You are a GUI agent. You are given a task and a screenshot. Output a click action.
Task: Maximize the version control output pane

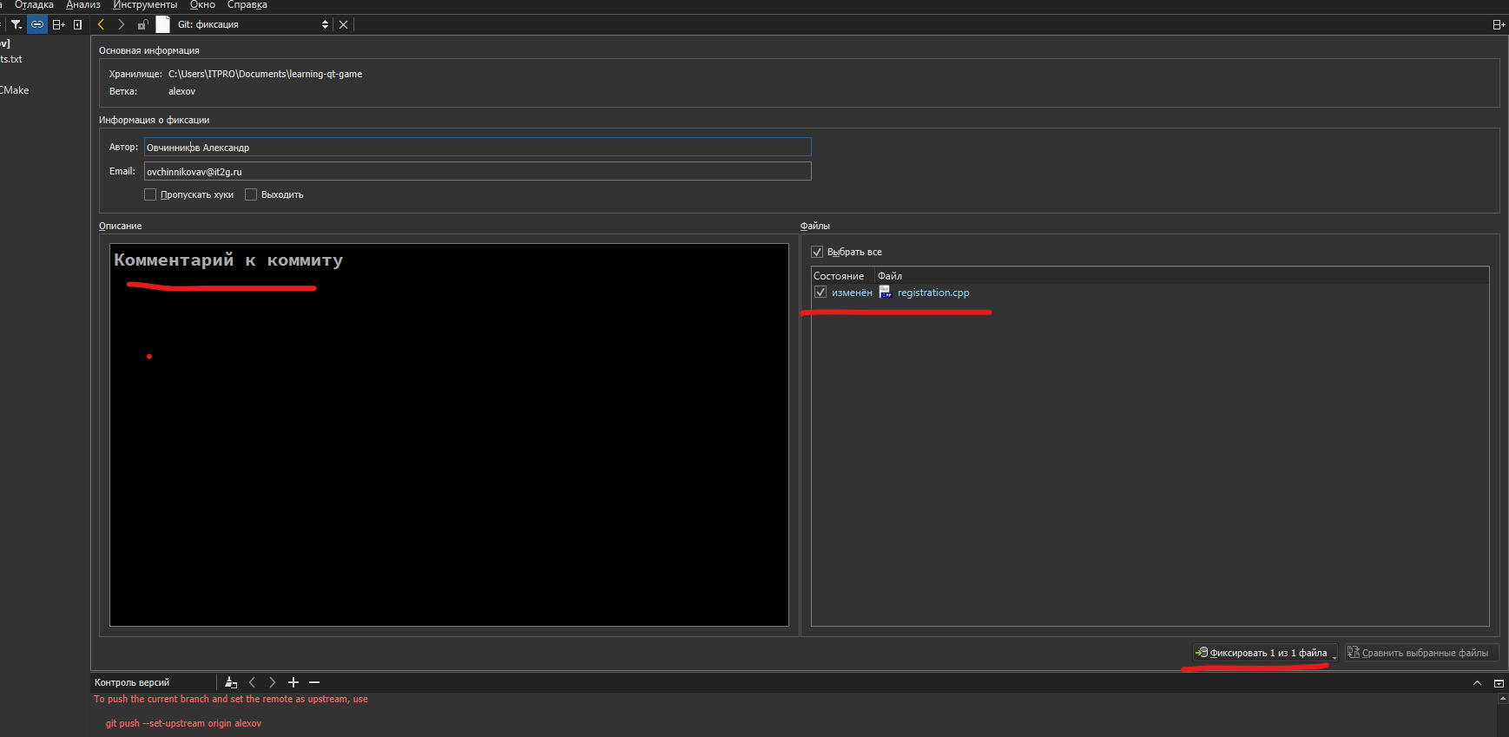point(1499,683)
